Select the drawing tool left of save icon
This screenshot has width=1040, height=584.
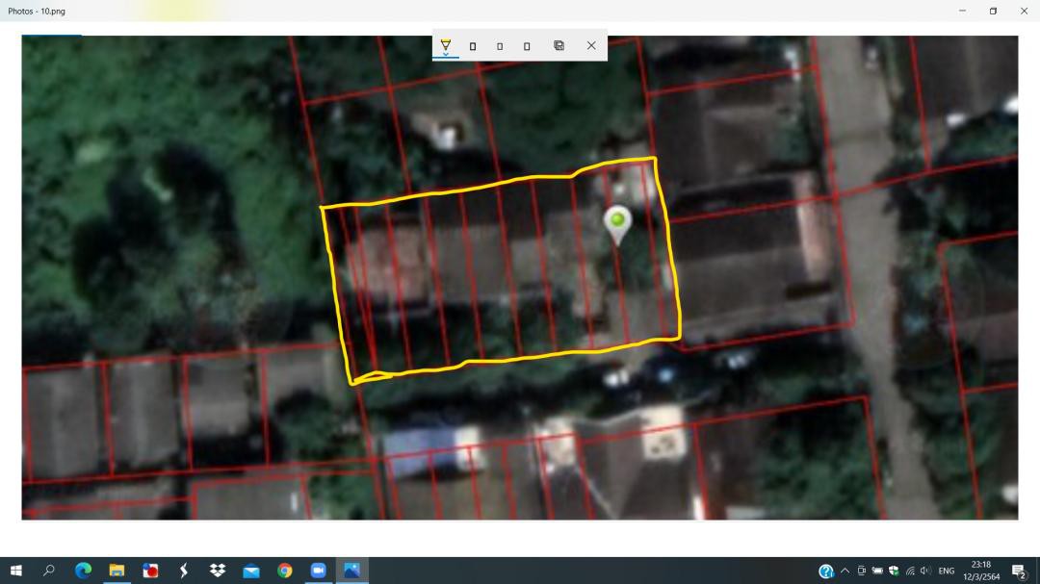pyautogui.click(x=527, y=46)
